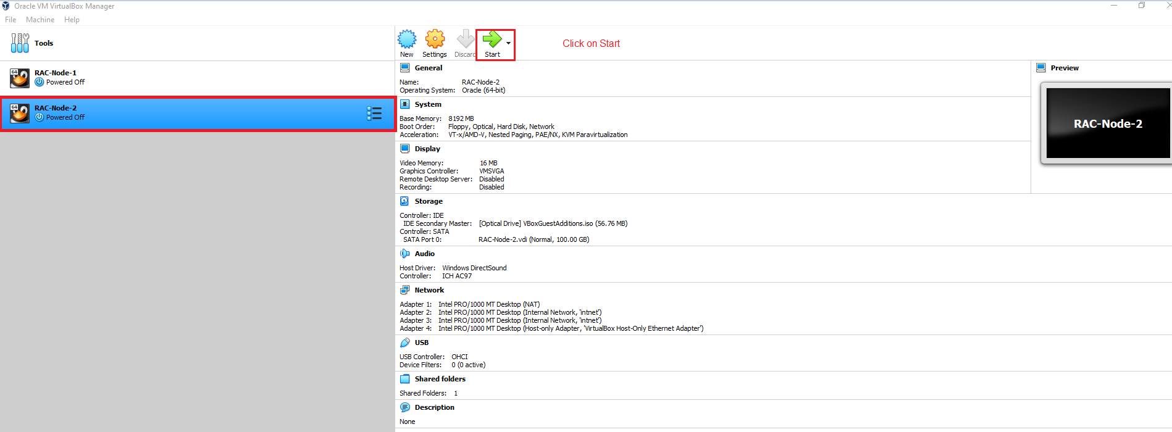Open the Machine menu
Screen dimensions: 1172x432
[x=40, y=20]
